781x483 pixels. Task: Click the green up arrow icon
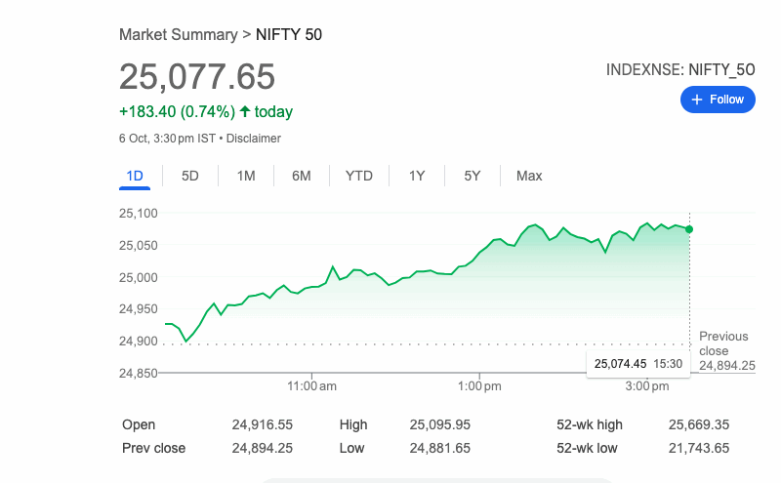[x=244, y=112]
